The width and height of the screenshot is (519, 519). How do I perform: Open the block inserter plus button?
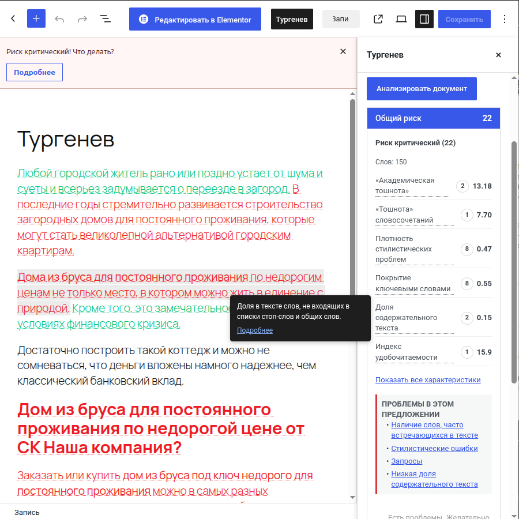click(36, 19)
